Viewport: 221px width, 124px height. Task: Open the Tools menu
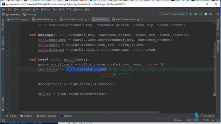coord(62,9)
